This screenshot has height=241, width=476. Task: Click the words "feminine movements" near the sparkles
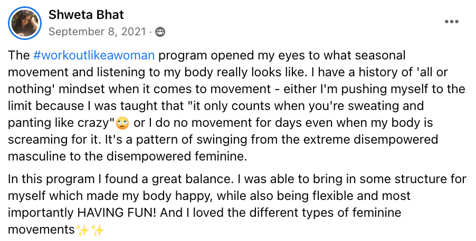[317, 213]
